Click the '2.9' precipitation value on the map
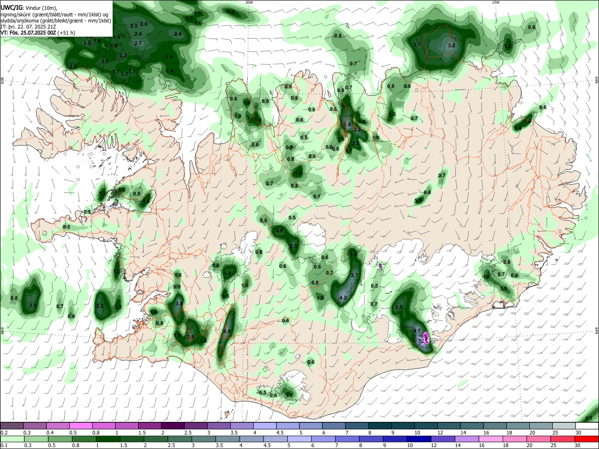 190,337
